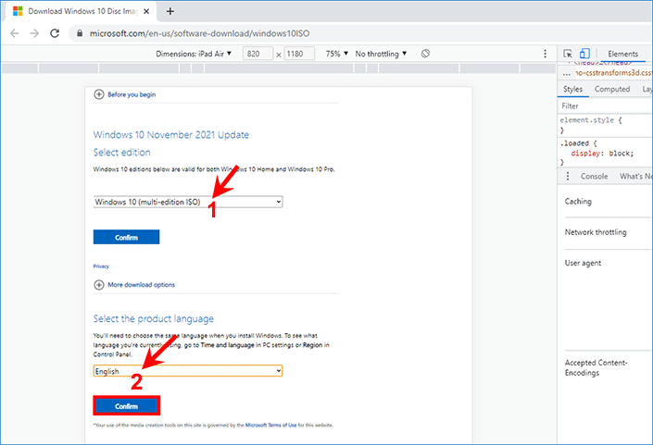Click Confirm under Select edition

(126, 237)
